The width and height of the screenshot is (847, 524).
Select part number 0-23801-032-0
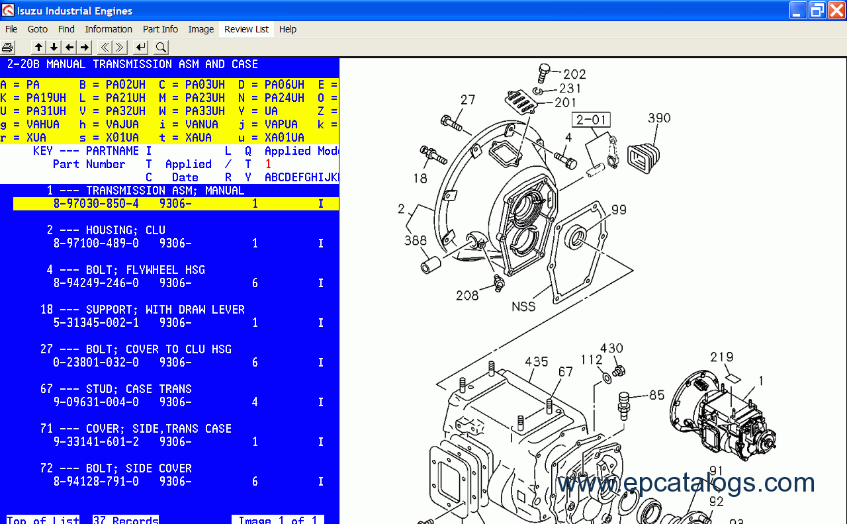pyautogui.click(x=96, y=363)
